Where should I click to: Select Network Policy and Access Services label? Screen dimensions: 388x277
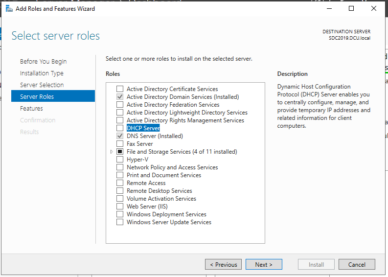172,167
